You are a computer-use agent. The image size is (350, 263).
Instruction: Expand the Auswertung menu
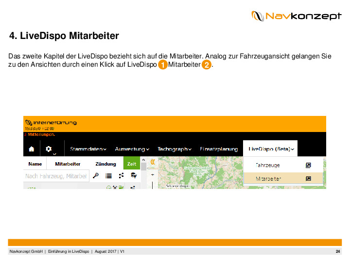(x=132, y=149)
